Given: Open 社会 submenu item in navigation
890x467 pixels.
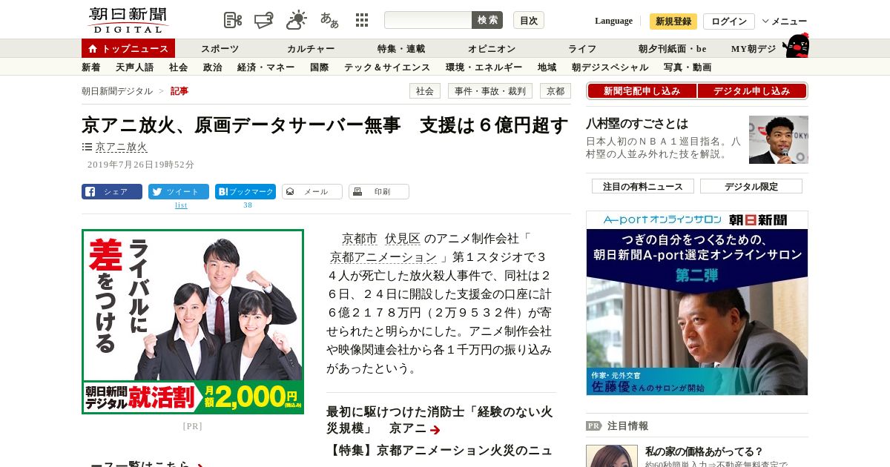Looking at the screenshot, I should (179, 67).
